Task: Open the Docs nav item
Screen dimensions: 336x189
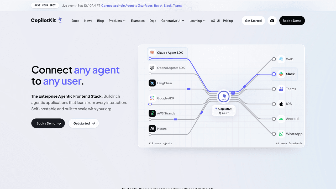Action: click(75, 21)
